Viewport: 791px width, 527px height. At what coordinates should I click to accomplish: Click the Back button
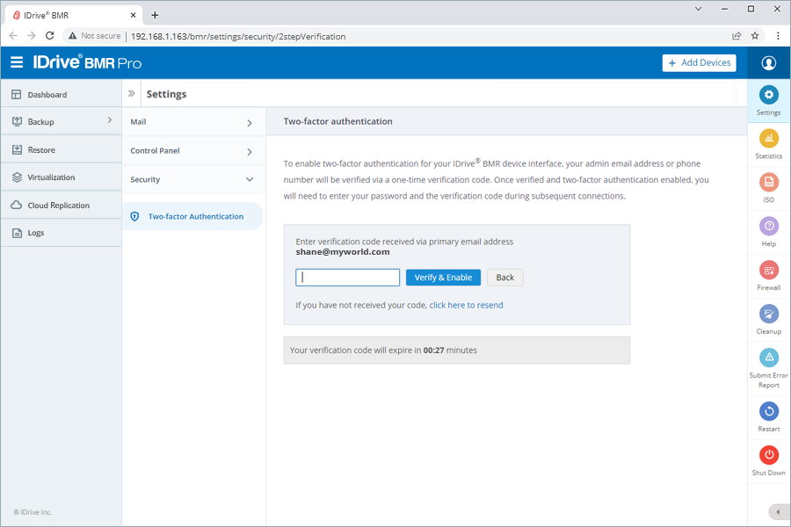505,278
